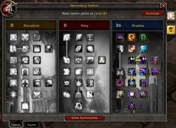Click the green hand Shadow talent icon
The height and width of the screenshot is (128, 176).
[x=143, y=37]
